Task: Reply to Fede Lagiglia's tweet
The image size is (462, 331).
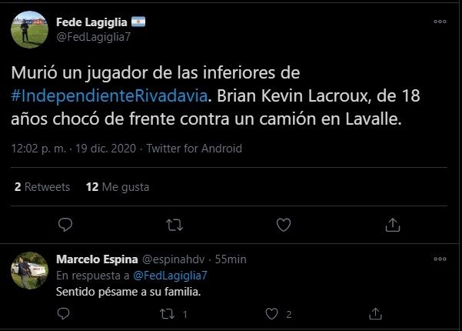Action: [65, 225]
